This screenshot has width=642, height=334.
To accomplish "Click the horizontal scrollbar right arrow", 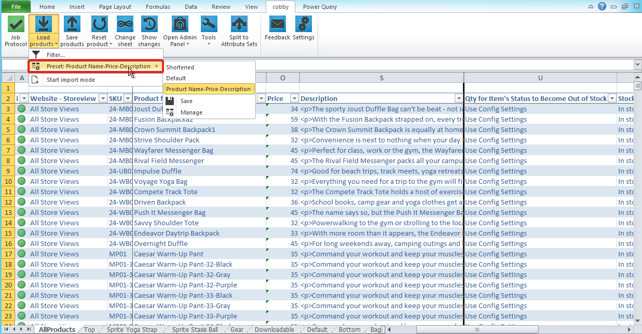I will (x=629, y=329).
